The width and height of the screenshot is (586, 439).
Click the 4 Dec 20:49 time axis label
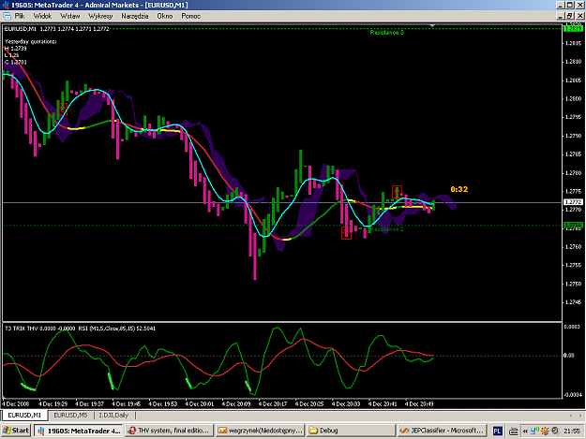tap(419, 404)
